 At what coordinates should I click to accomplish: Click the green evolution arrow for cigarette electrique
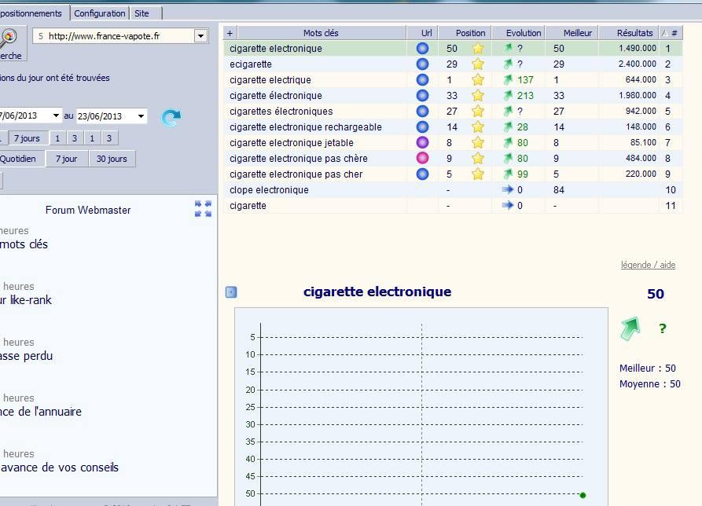[508, 79]
